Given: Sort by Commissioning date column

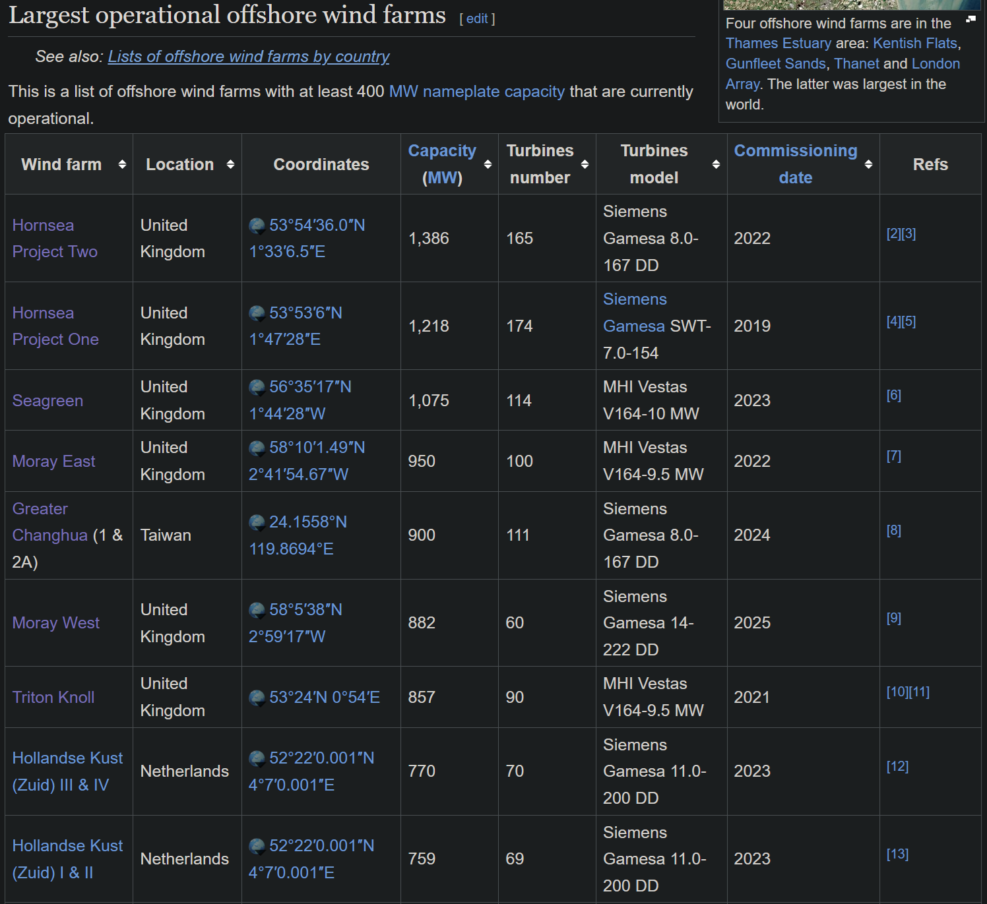Looking at the screenshot, I should (x=868, y=164).
